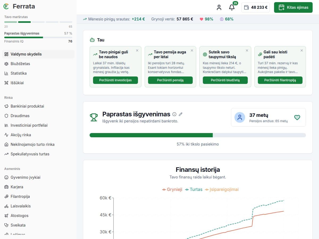Close the 'Gali sau leisti padėti' card
Image resolution: width=319 pixels, height=239 pixels.
click(x=302, y=50)
